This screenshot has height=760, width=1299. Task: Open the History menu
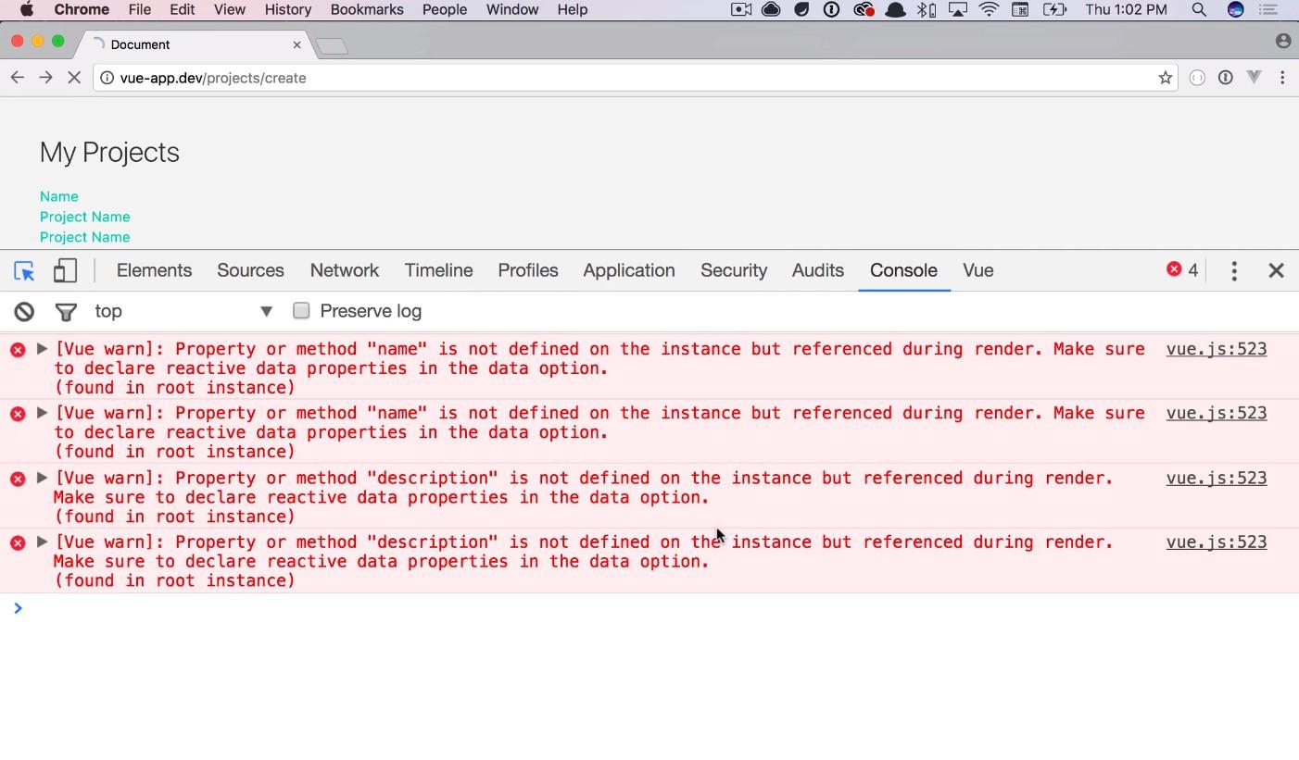coord(288,9)
